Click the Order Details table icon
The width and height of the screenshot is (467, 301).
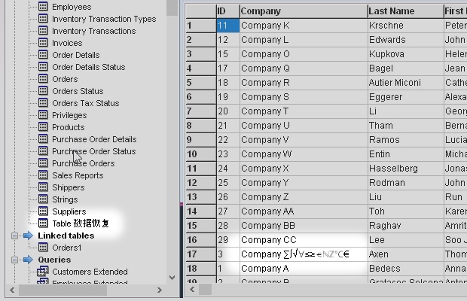(43, 55)
